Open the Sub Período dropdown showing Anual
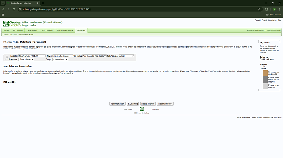283x159 pixels. click(x=126, y=56)
